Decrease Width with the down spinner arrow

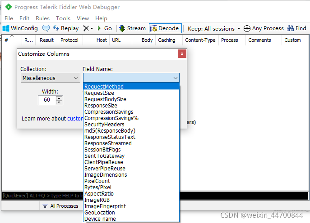(59, 102)
